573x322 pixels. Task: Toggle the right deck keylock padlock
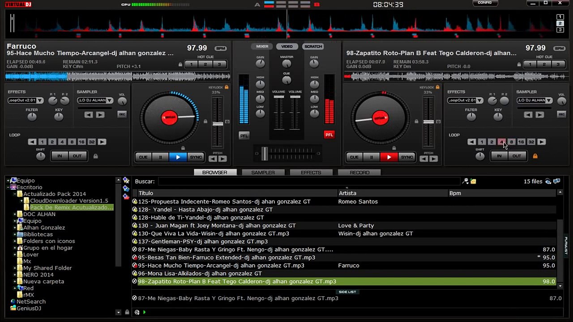[437, 87]
